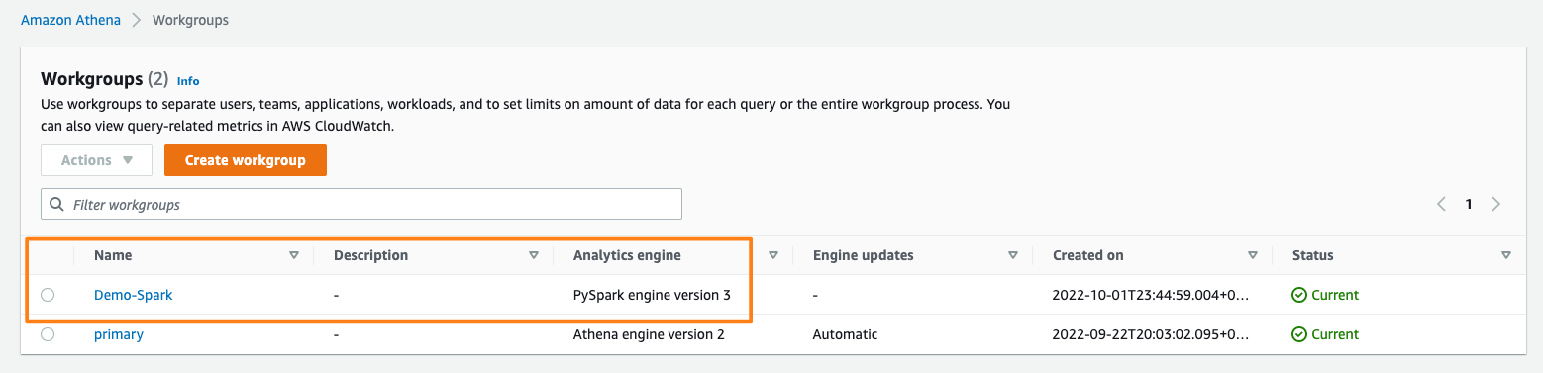Select page number 1
This screenshot has height=373, width=1543.
[1469, 205]
